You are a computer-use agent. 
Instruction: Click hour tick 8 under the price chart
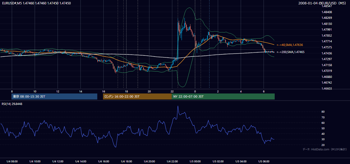pos(12,91)
